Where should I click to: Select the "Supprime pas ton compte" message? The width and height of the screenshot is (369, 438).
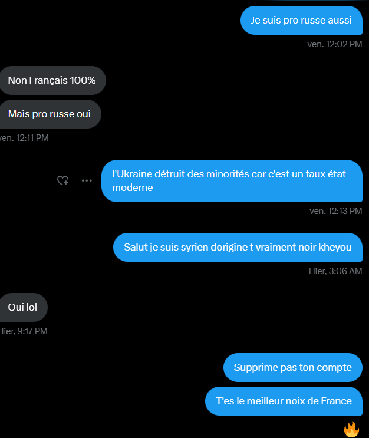[x=292, y=367]
